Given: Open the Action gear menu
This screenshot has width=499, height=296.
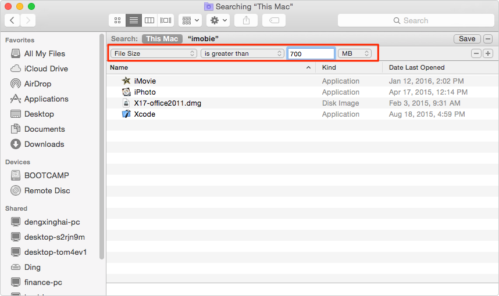Looking at the screenshot, I should point(218,21).
